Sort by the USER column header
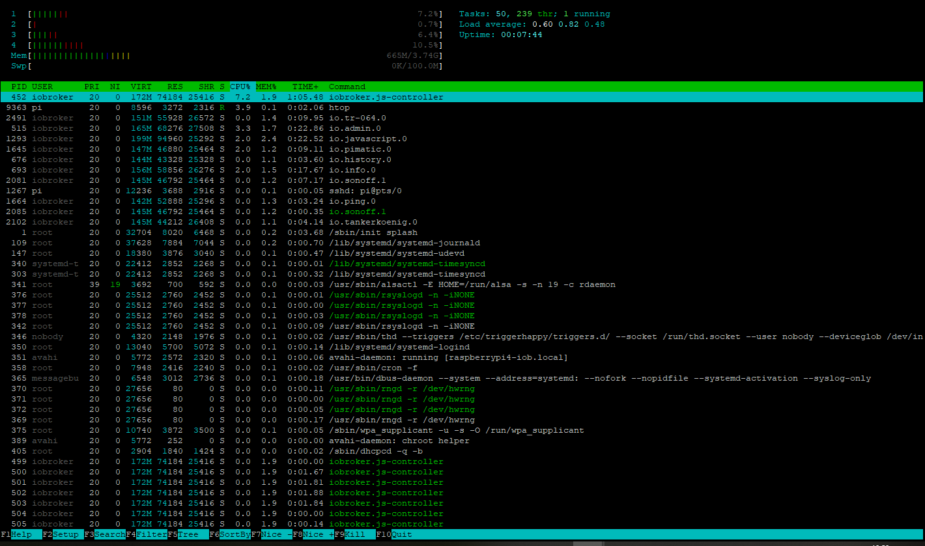925x546 pixels. (x=42, y=87)
